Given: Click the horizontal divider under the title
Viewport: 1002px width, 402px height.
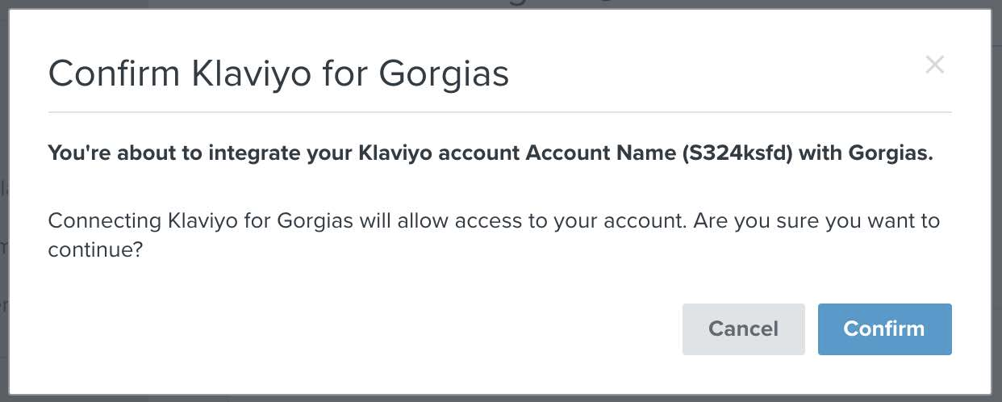Looking at the screenshot, I should 500,111.
